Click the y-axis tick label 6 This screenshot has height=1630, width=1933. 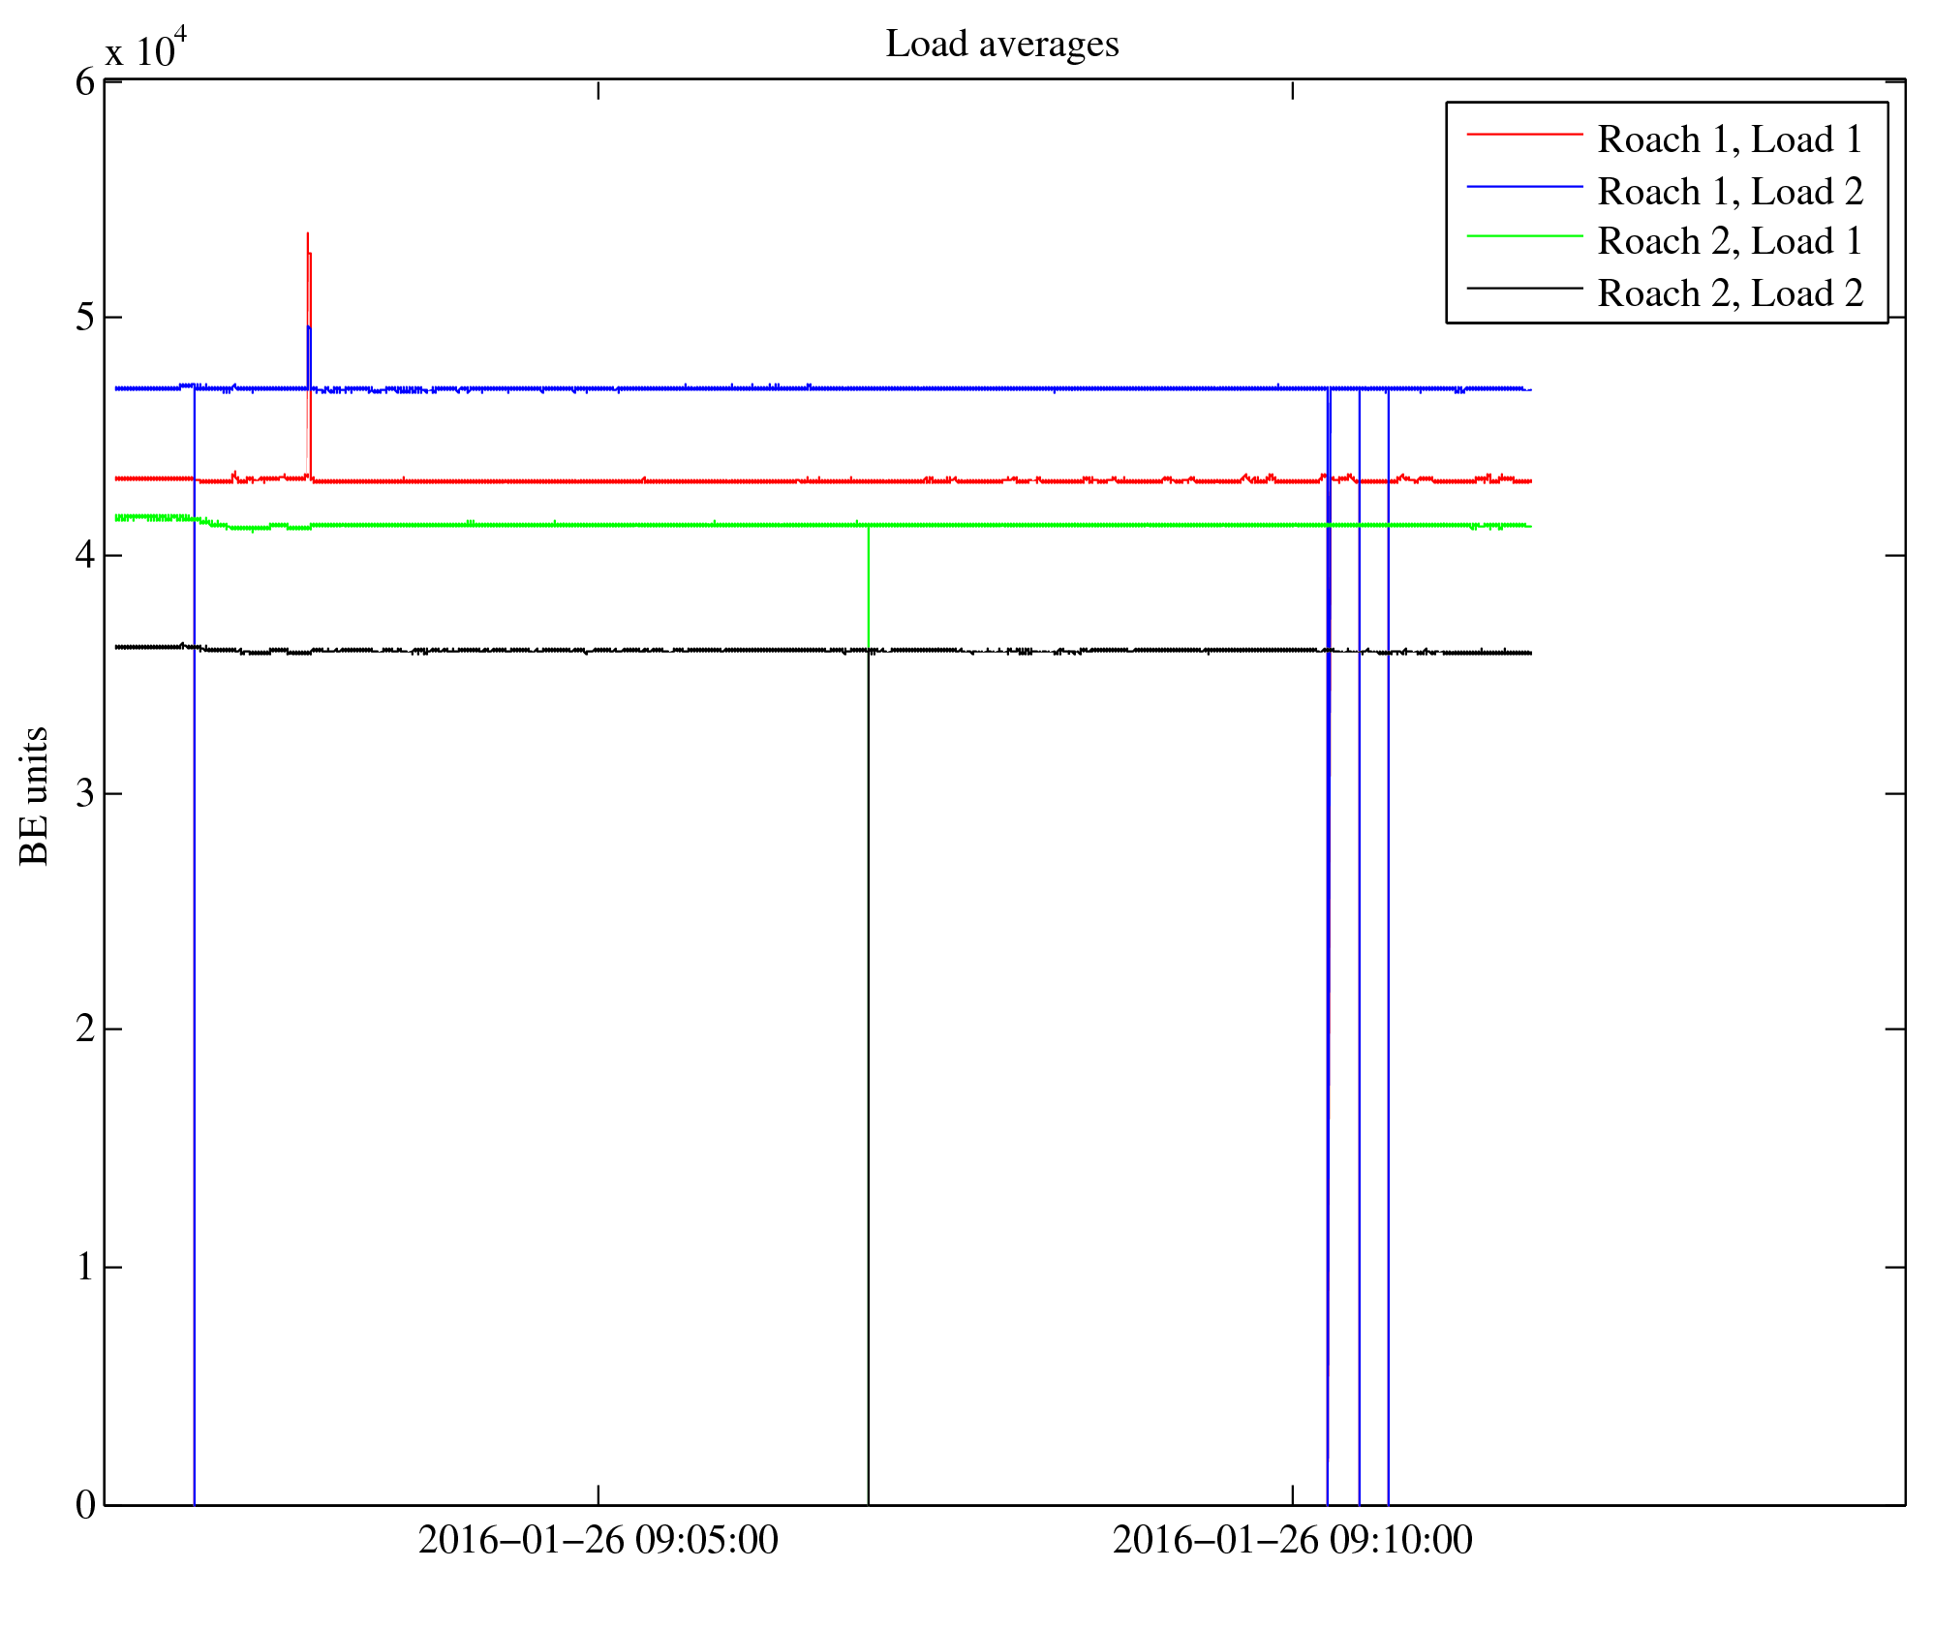85,82
